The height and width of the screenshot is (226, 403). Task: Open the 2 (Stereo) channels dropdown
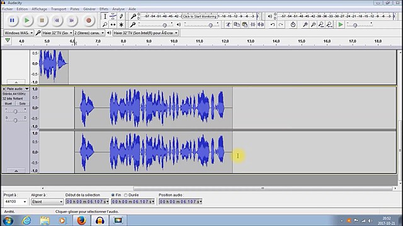(x=89, y=33)
